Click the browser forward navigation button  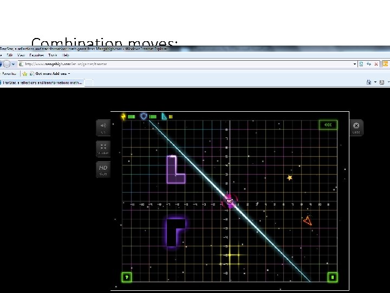[6, 64]
